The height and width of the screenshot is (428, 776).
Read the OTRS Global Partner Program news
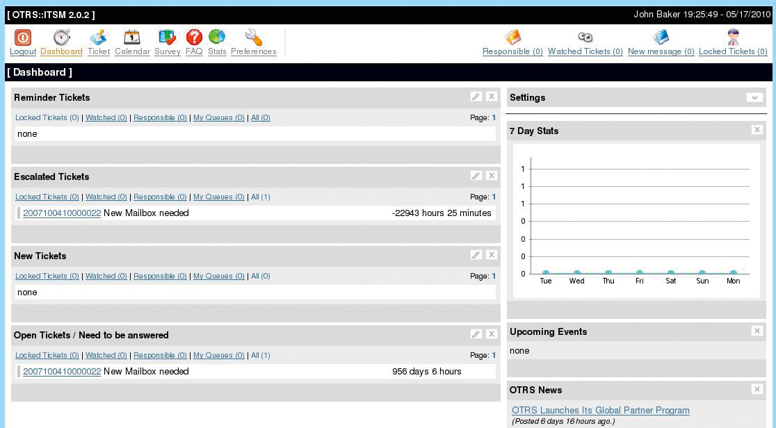599,410
